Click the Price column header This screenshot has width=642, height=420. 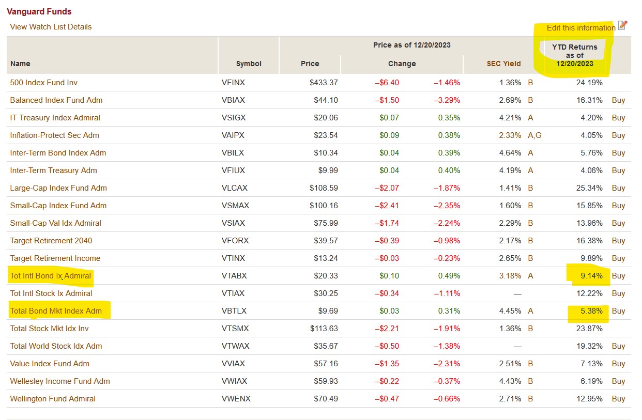(x=310, y=64)
